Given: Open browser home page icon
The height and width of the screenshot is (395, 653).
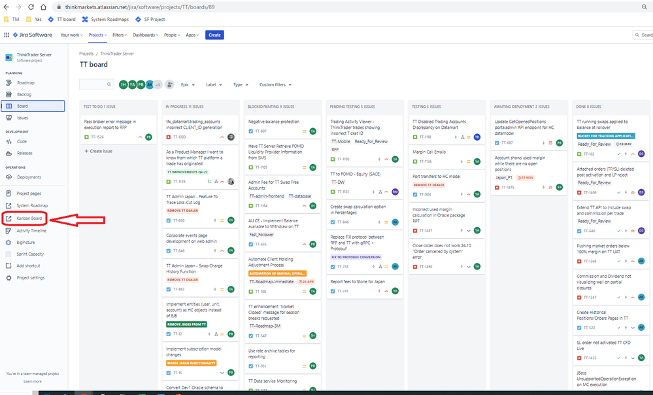Looking at the screenshot, I should (x=43, y=7).
